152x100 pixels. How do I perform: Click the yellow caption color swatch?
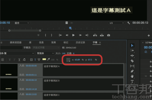click(x=44, y=59)
